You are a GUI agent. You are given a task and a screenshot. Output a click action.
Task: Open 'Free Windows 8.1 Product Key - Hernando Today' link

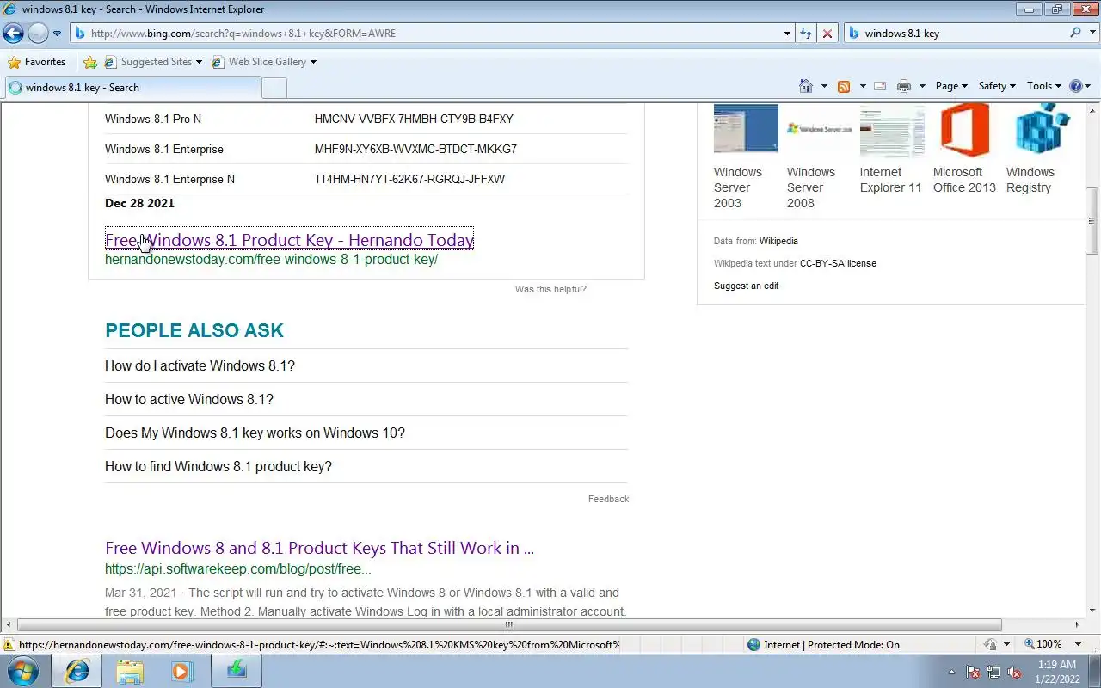[289, 240]
